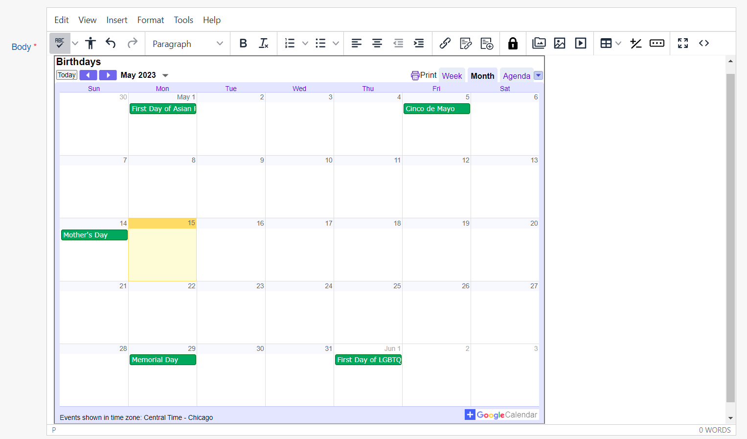
Task: Click the P element path
Action: click(54, 430)
